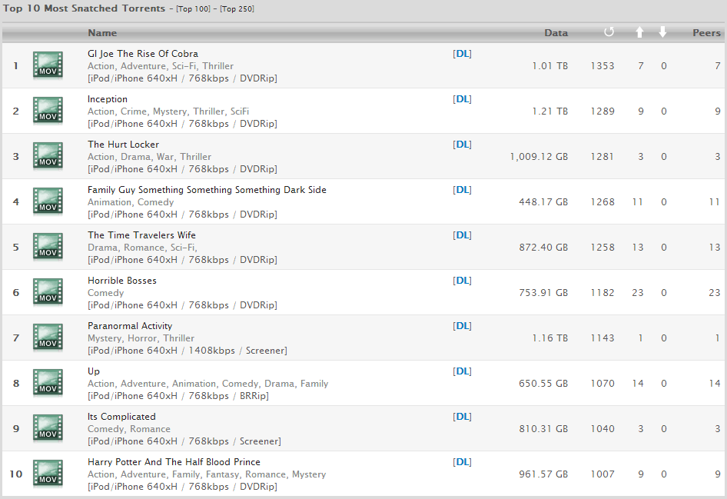
Task: Click Its Complicated Screener format text
Action: pos(184,442)
